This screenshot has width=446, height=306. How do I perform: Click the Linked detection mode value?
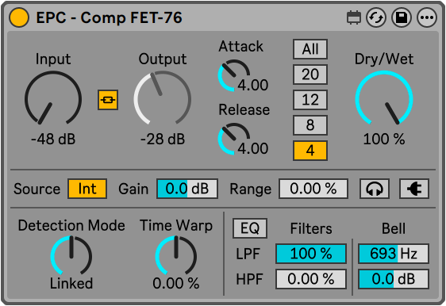click(71, 284)
